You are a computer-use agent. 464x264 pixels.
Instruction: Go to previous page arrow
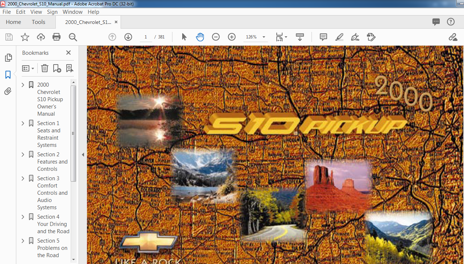click(112, 37)
